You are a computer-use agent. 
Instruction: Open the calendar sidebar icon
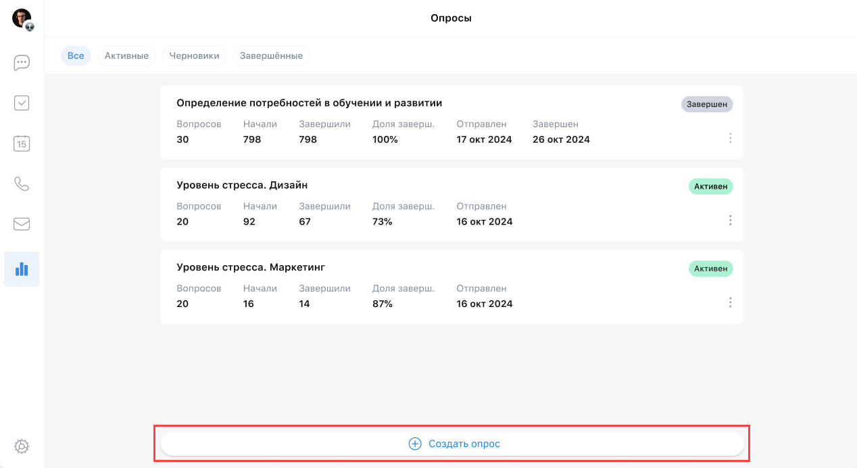22,143
